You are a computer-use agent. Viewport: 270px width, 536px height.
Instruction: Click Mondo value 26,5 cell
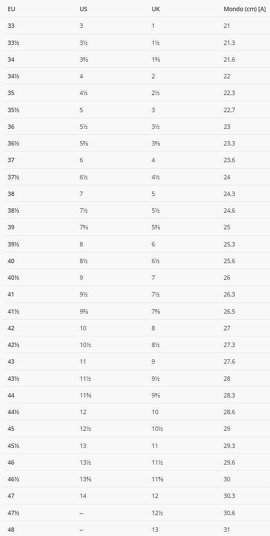[x=229, y=311]
